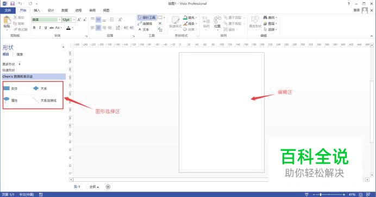The width and height of the screenshot is (376, 197).
Task: Open font color dropdown arrow
Action: 73,28
